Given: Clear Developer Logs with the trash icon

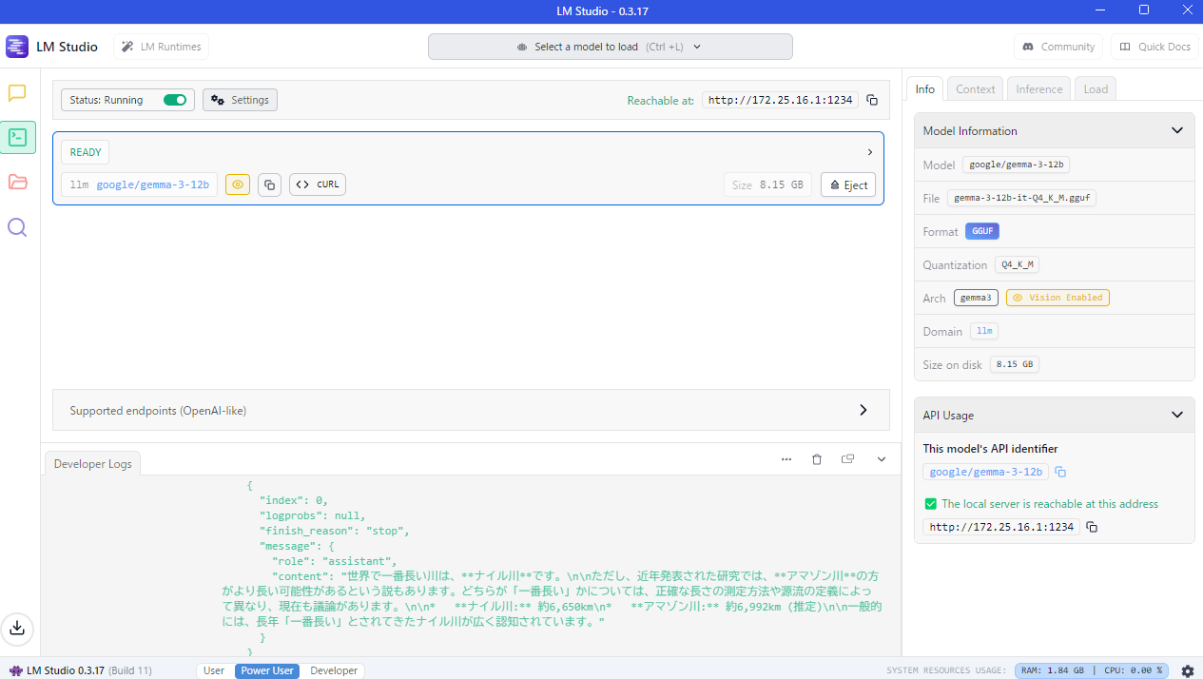Looking at the screenshot, I should click(x=817, y=459).
